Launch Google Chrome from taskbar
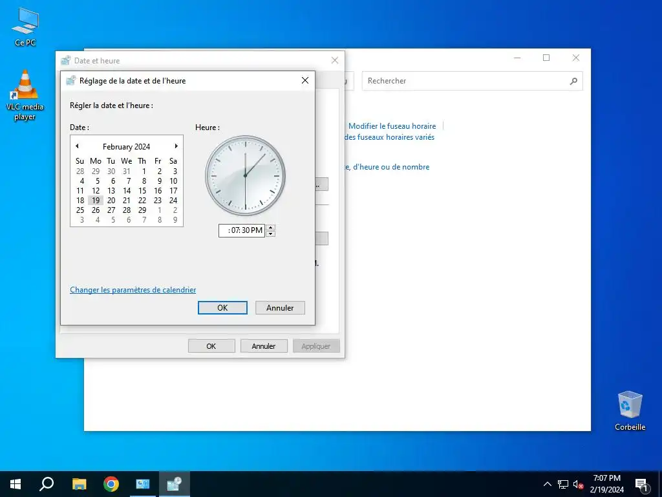Screen dimensions: 662x497 click(111, 484)
